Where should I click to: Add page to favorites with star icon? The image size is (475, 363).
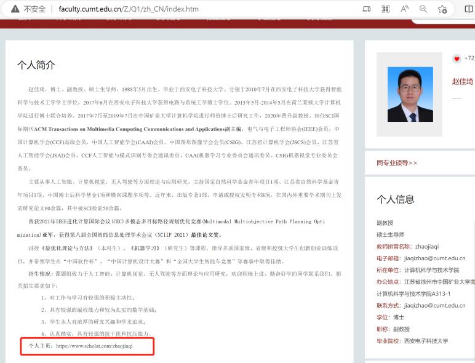click(x=442, y=9)
